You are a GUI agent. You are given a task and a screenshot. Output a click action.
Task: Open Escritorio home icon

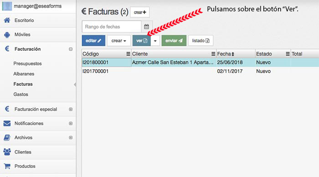point(7,20)
